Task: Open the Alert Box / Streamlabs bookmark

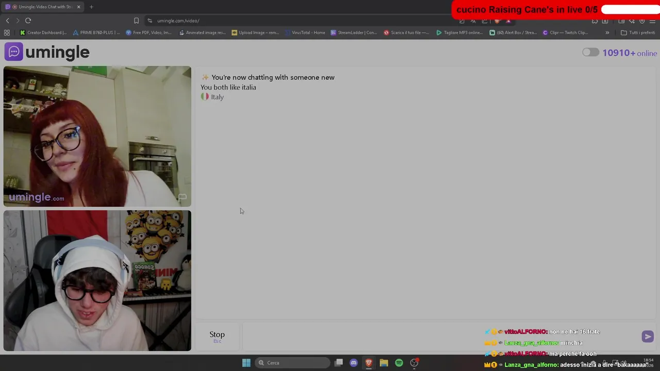Action: [513, 32]
